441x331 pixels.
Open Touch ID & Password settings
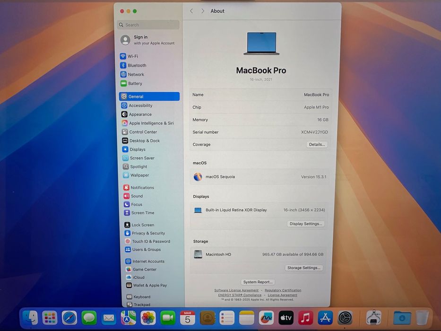point(147,241)
